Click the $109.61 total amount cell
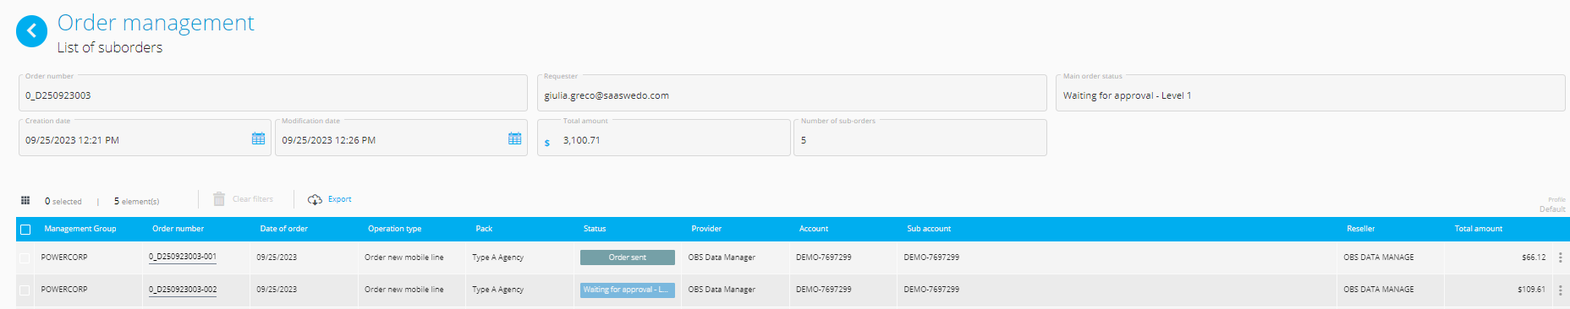 click(x=1531, y=290)
